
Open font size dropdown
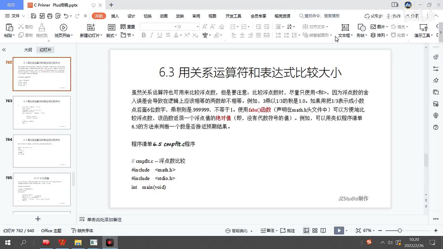[198, 27]
